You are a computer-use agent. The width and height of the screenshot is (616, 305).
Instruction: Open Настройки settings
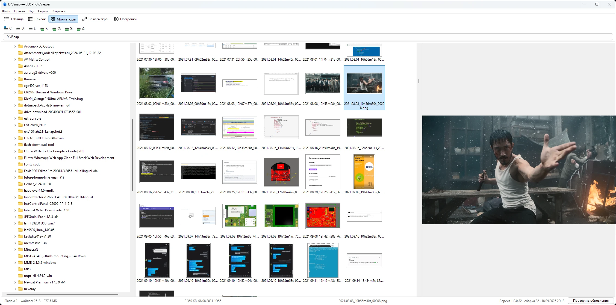point(125,19)
